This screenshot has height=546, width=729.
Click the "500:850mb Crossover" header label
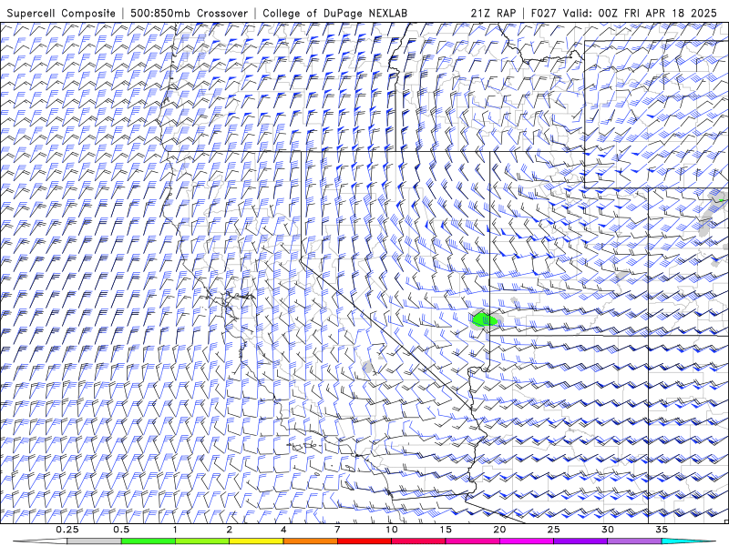pyautogui.click(x=190, y=13)
